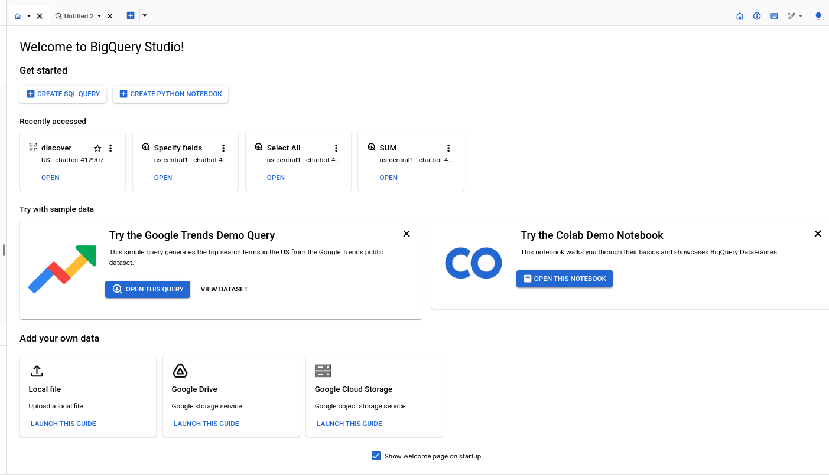The image size is (829, 475).
Task: Click Open This Query button
Action: [x=148, y=289]
